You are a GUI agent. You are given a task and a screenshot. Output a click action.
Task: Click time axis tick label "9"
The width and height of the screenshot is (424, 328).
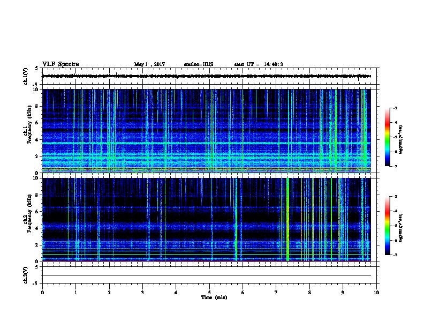(343, 293)
